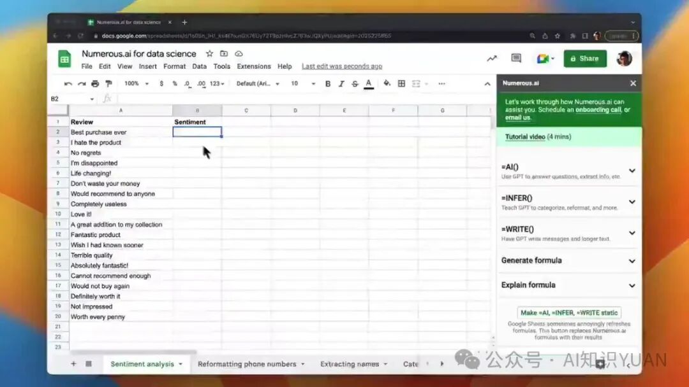Expand the =AI() section
Image resolution: width=689 pixels, height=387 pixels.
point(632,171)
